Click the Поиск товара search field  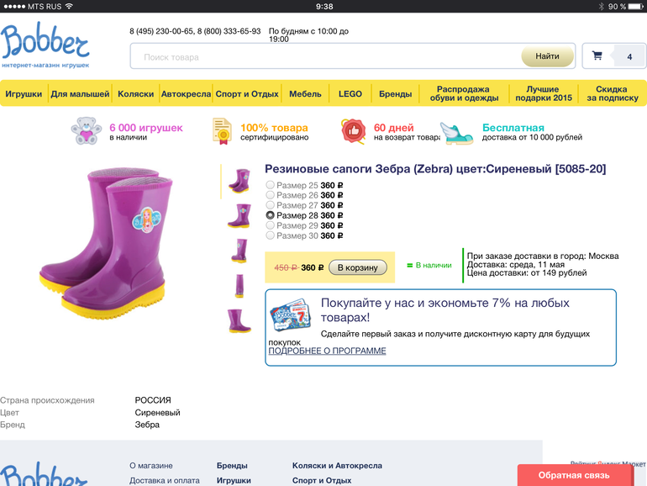click(x=326, y=57)
